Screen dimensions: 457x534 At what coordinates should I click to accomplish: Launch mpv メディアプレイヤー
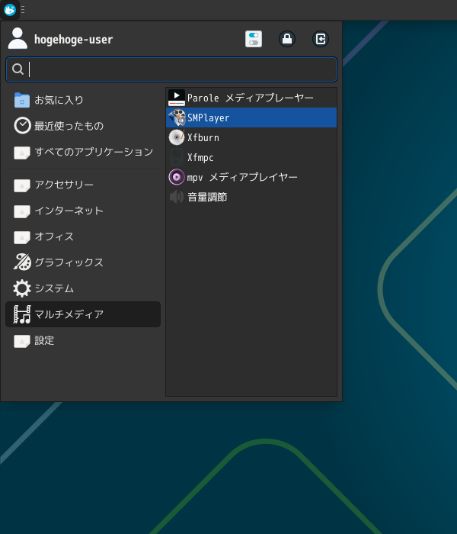click(251, 177)
